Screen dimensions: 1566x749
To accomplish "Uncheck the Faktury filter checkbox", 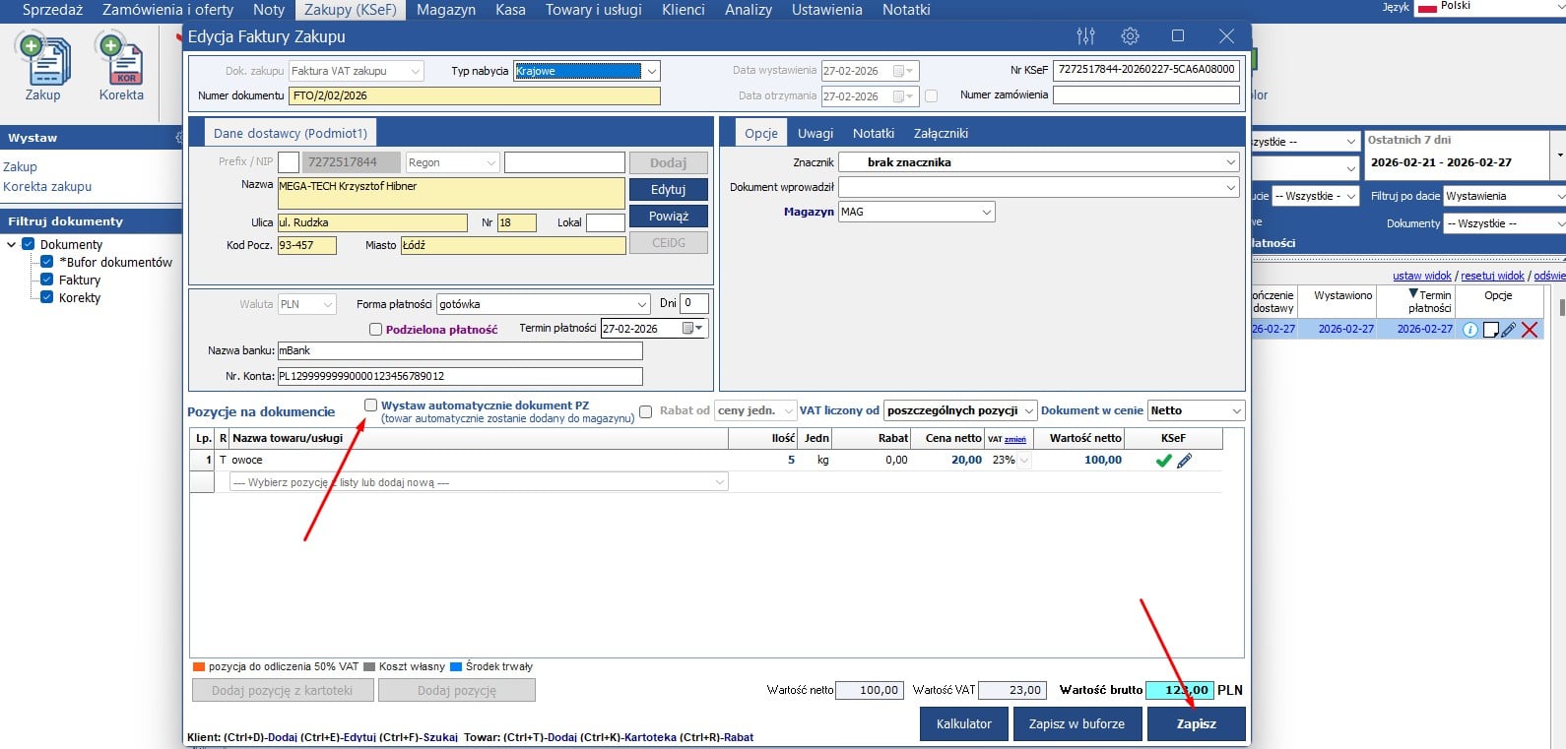I will click(x=46, y=280).
